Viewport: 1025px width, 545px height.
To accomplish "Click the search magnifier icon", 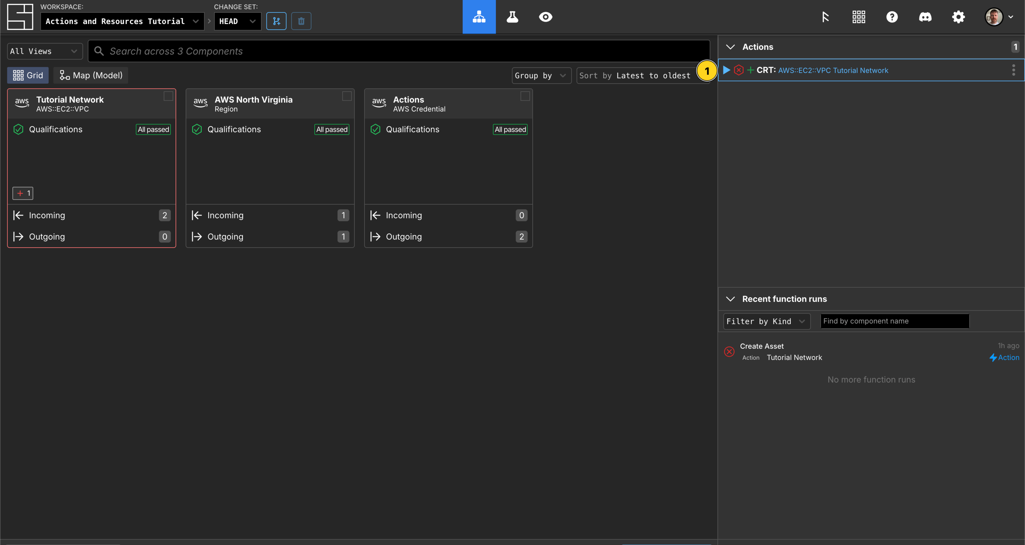I will pyautogui.click(x=99, y=51).
